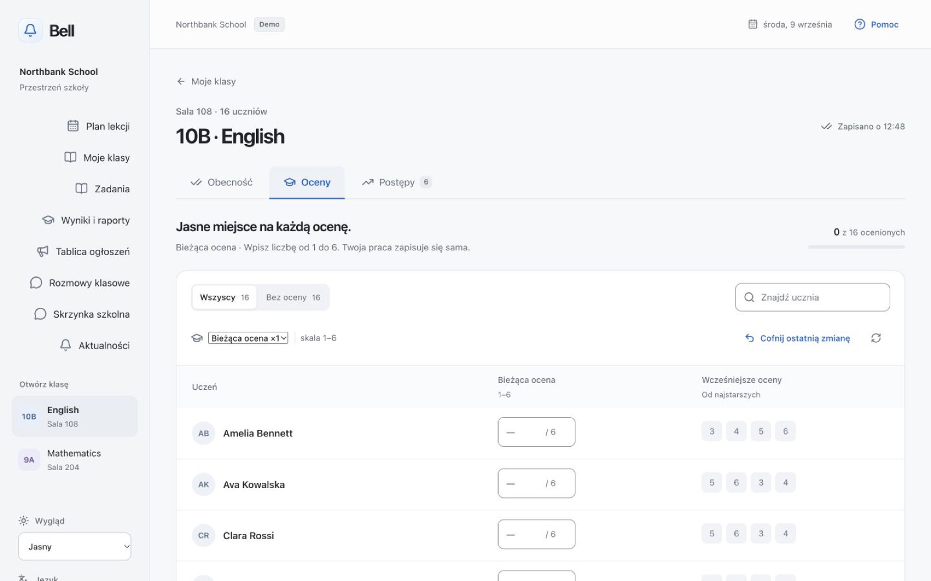This screenshot has width=931, height=581.
Task: Click the grading progress bar
Action: pyautogui.click(x=857, y=247)
